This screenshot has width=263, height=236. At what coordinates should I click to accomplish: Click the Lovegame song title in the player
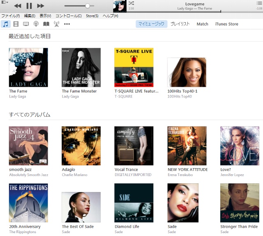click(195, 4)
